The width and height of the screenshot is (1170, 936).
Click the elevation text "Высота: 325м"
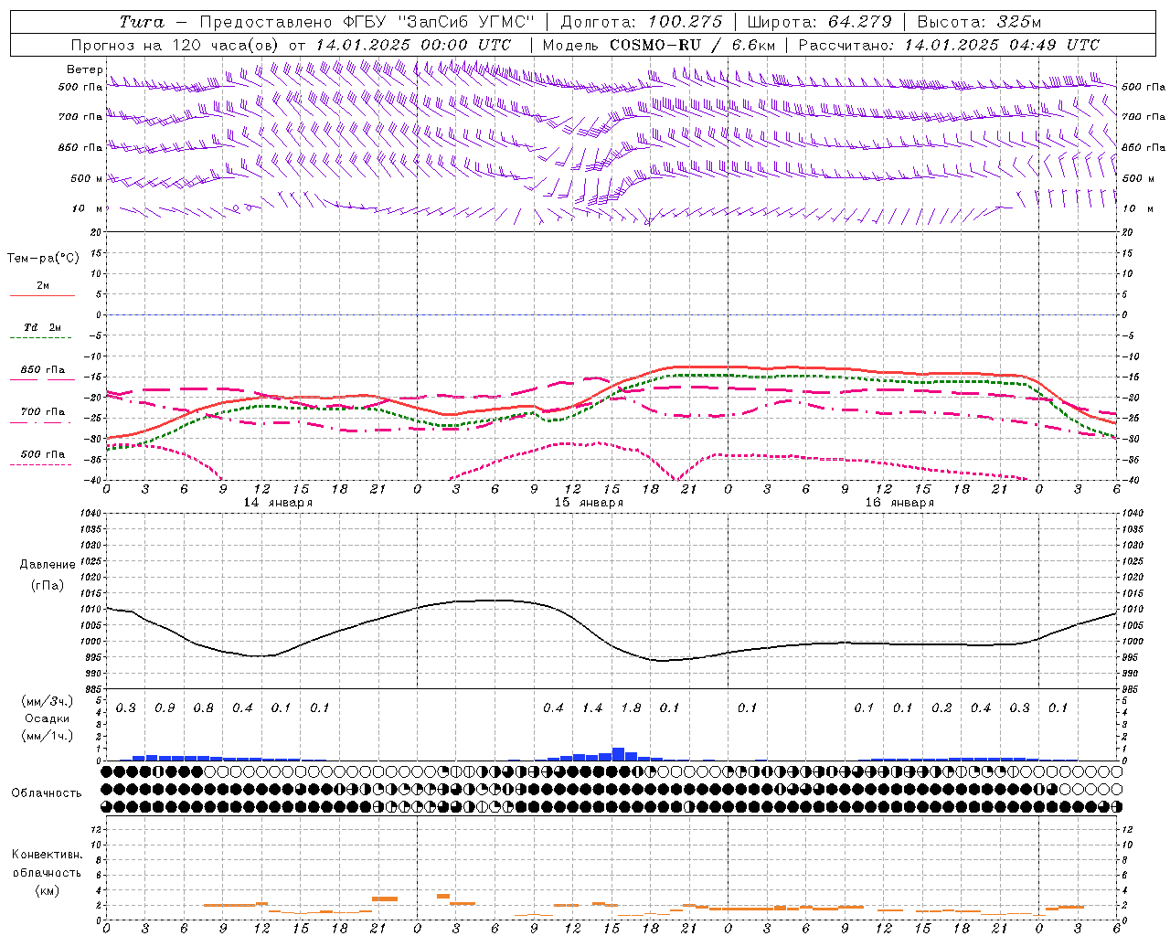(979, 22)
